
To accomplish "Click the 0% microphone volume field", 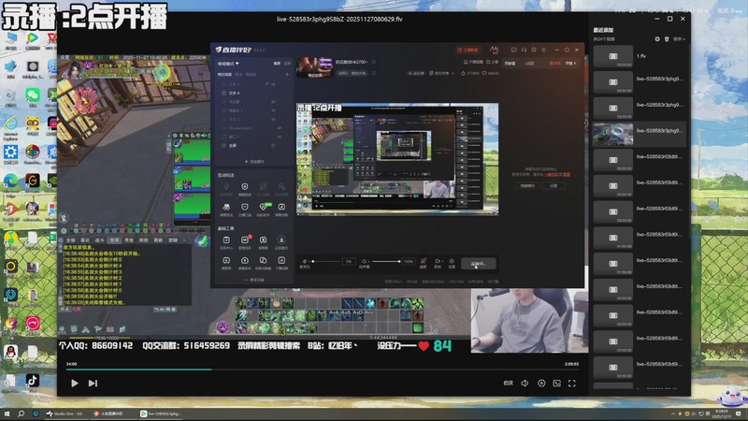I will point(349,262).
